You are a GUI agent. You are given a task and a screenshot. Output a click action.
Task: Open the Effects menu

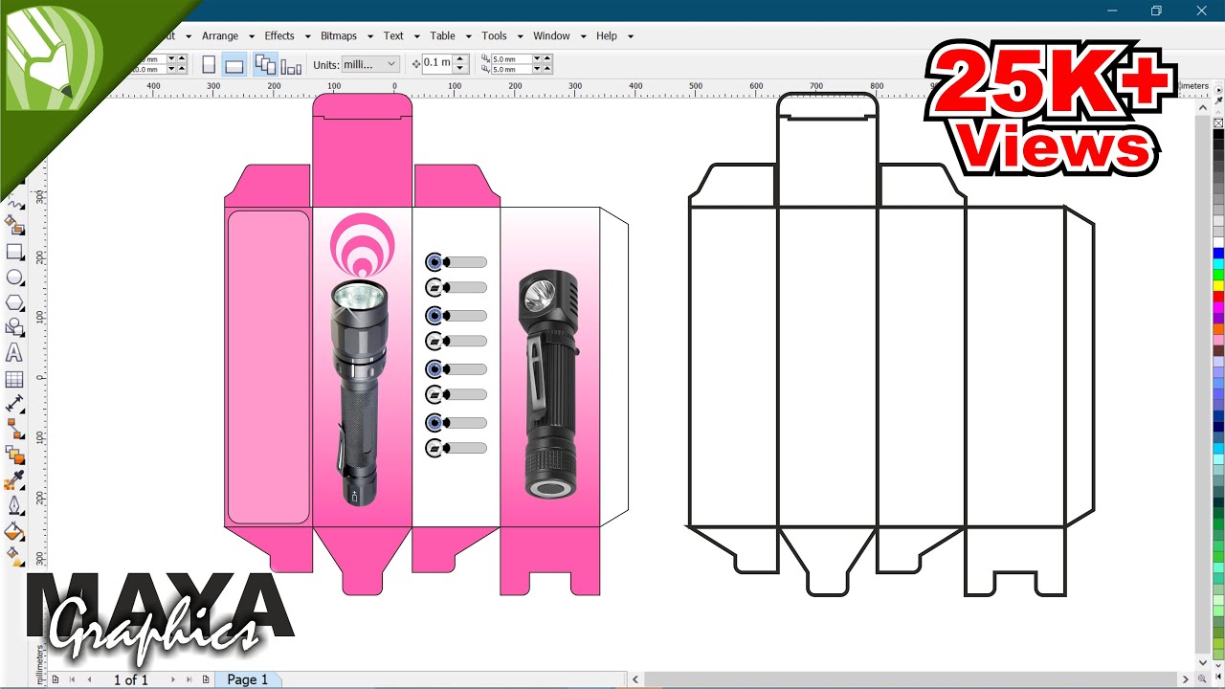point(279,35)
